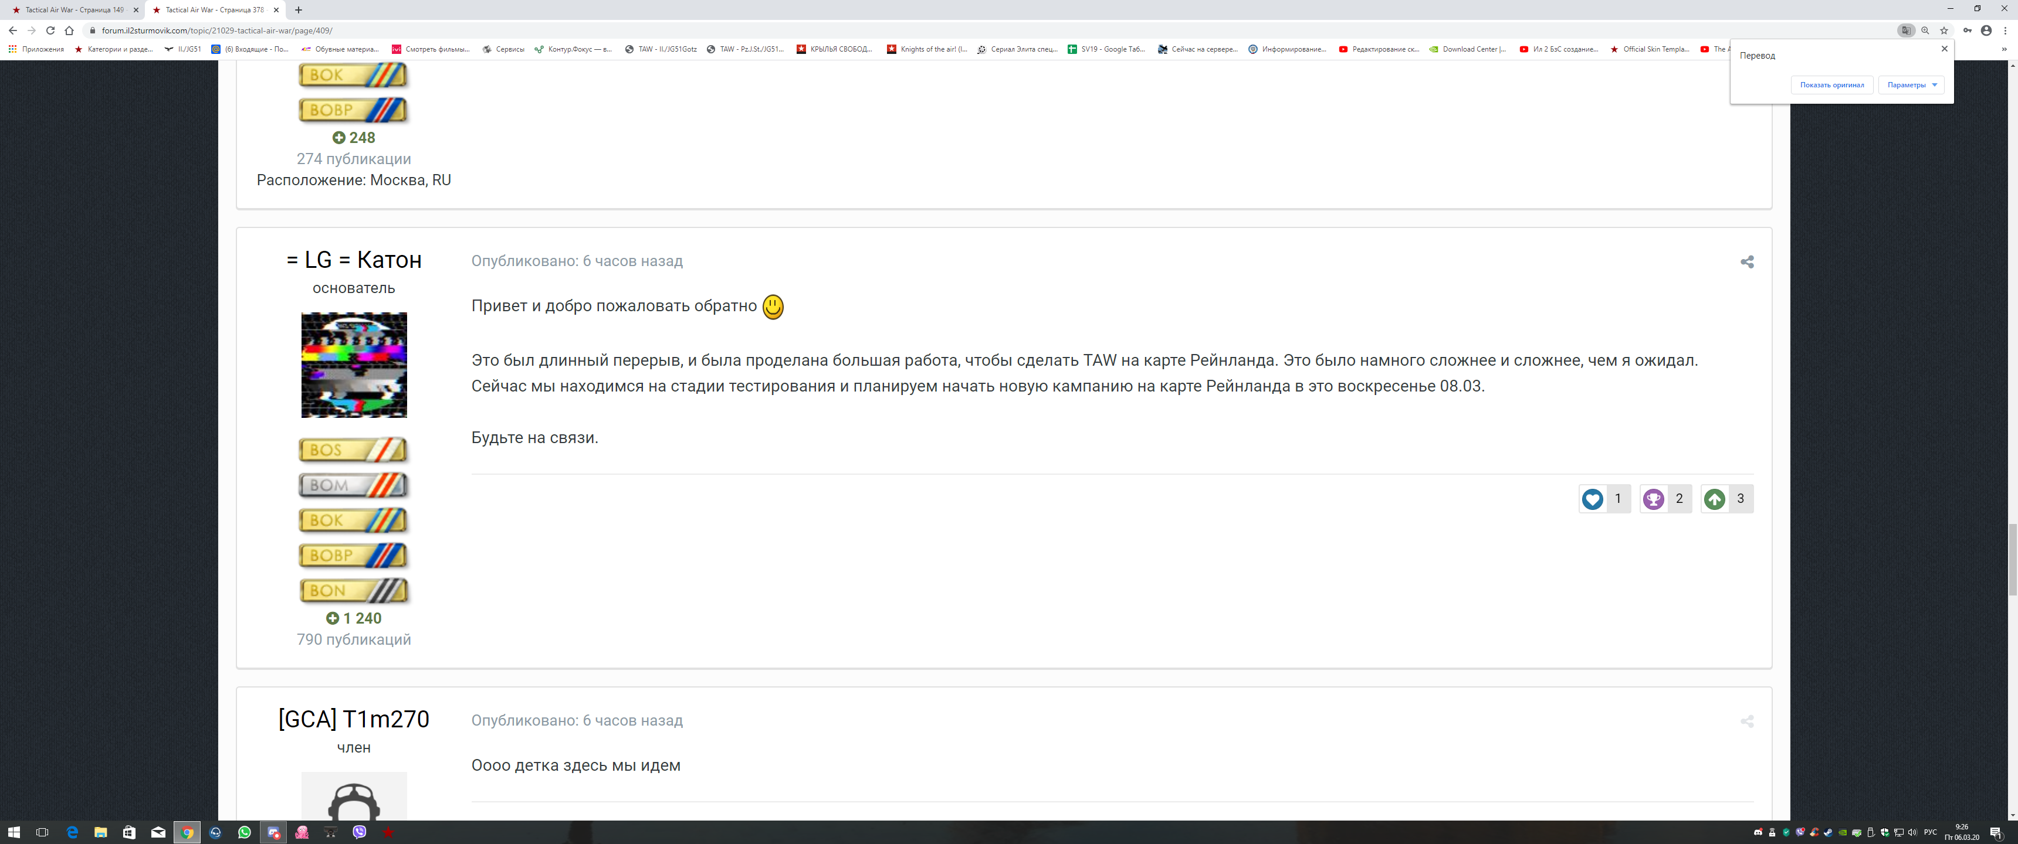Open a new browser tab

pyautogui.click(x=299, y=10)
